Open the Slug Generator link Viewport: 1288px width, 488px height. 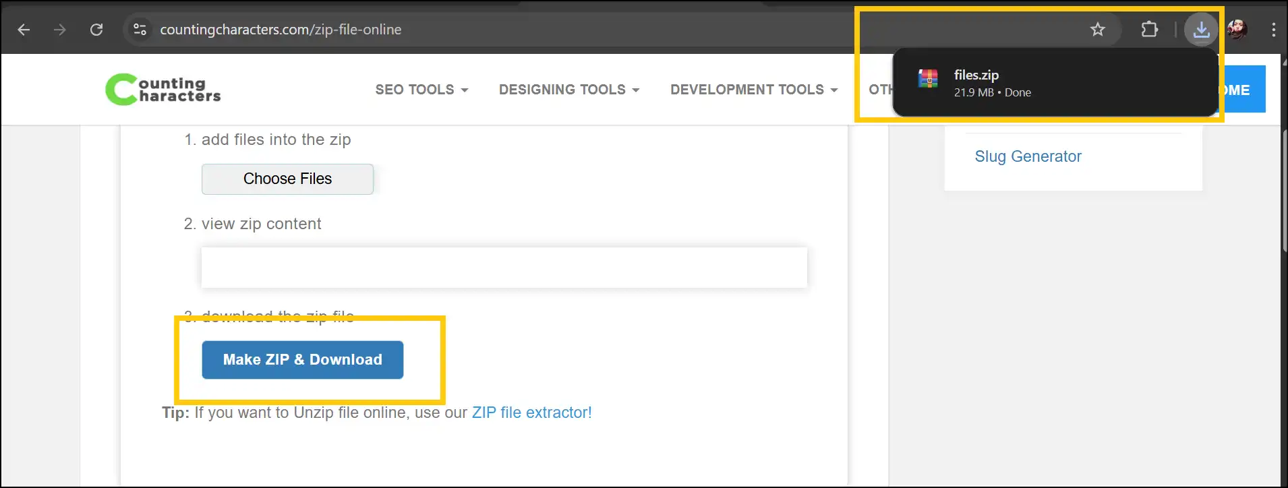click(x=1028, y=156)
